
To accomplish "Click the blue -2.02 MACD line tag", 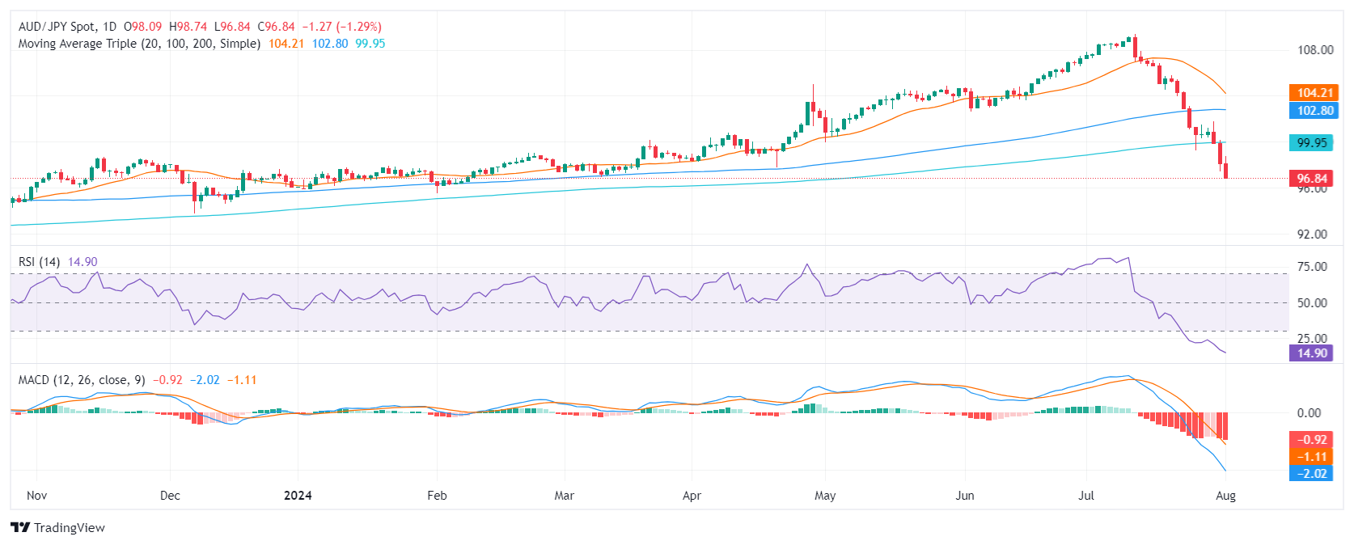I will coord(1312,474).
